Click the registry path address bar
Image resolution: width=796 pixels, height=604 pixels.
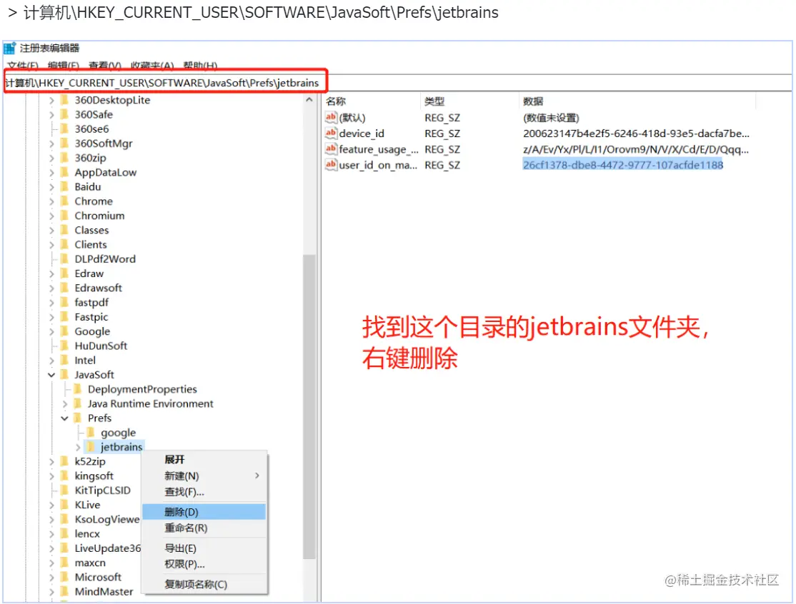(x=397, y=83)
